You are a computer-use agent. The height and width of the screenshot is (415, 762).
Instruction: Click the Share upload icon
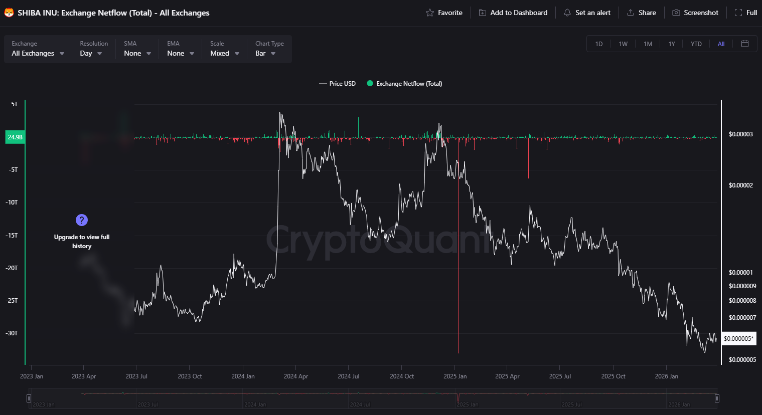(x=631, y=13)
